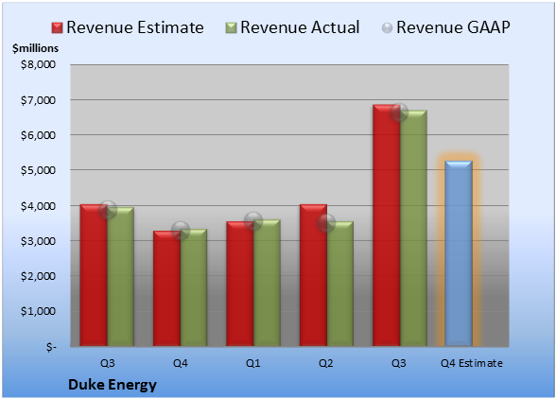556x399 pixels.
Task: Select the green actual bar above Q4
Action: [x=194, y=287]
